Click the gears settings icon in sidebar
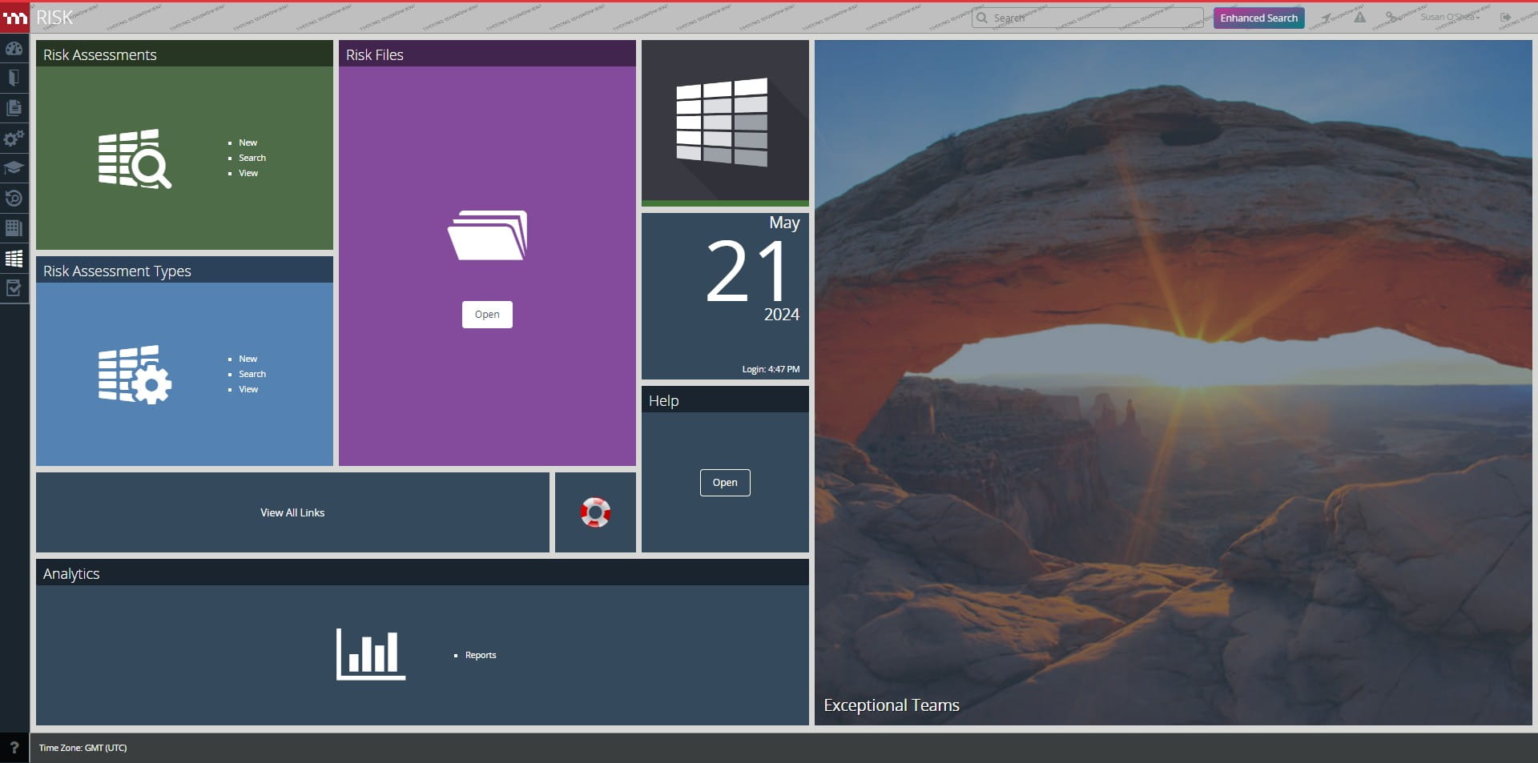The width and height of the screenshot is (1538, 763). [x=14, y=139]
